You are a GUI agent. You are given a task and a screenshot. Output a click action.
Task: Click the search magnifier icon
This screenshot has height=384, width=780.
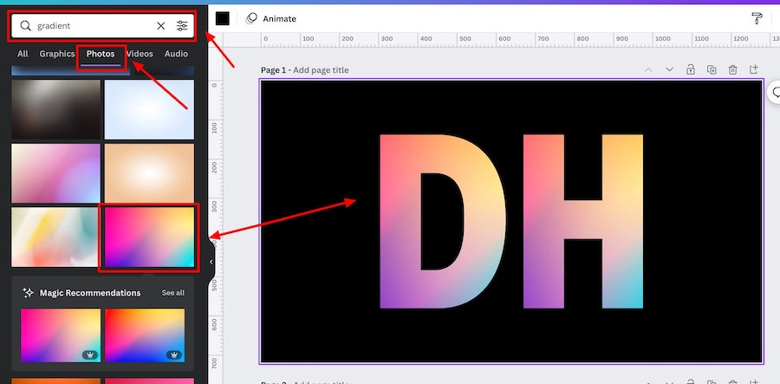tap(25, 26)
